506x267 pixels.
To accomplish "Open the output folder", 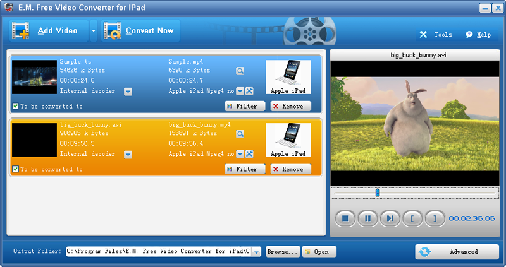I will point(319,252).
